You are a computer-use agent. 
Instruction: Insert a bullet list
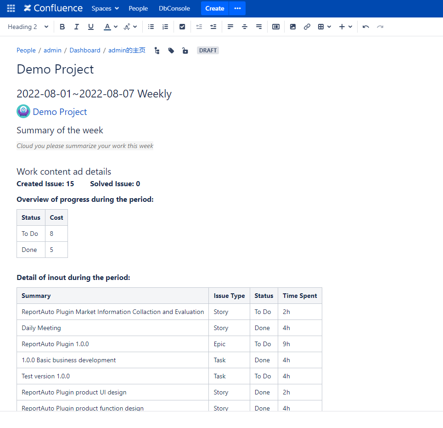pos(151,27)
